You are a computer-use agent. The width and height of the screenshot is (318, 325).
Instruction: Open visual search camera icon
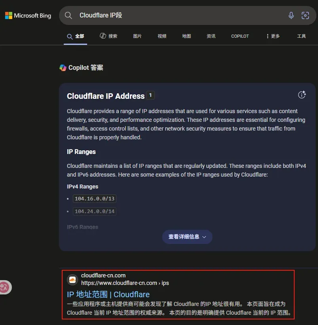[305, 15]
